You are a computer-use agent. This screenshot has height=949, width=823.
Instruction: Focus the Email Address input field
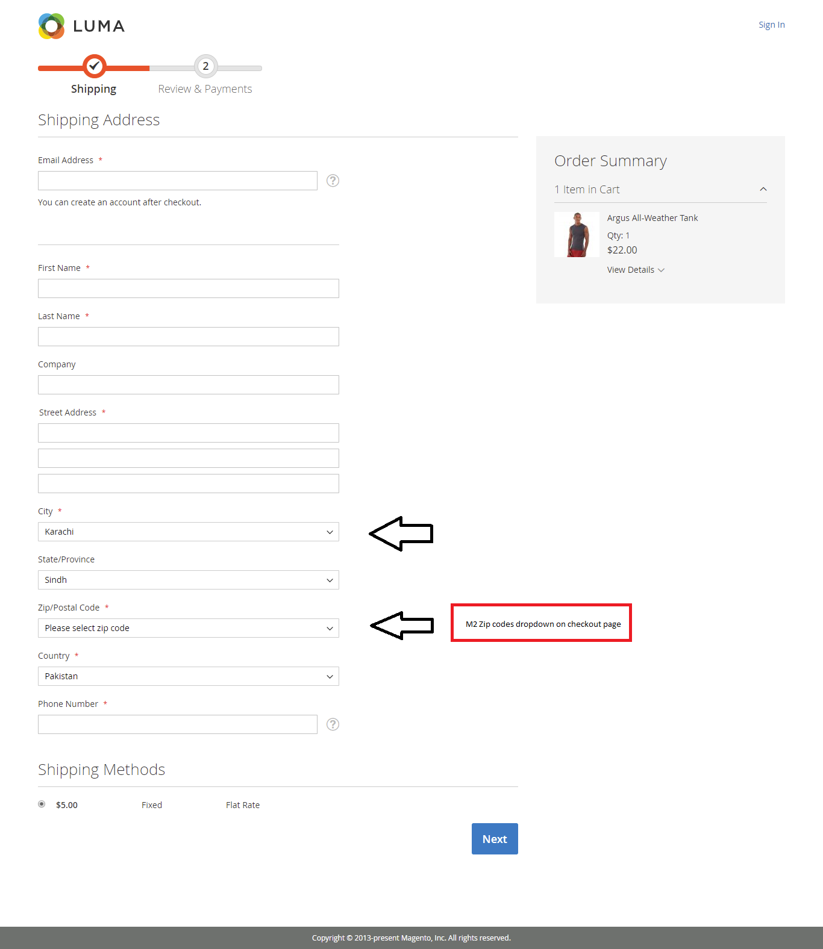coord(178,181)
